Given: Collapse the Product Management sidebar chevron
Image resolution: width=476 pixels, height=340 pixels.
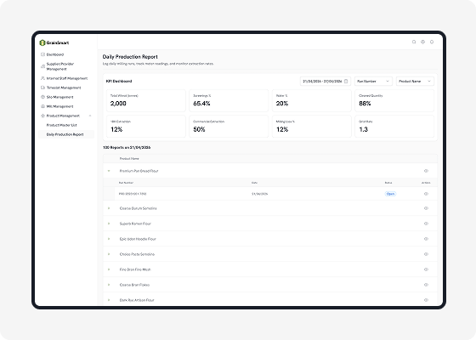Looking at the screenshot, I should pos(90,116).
